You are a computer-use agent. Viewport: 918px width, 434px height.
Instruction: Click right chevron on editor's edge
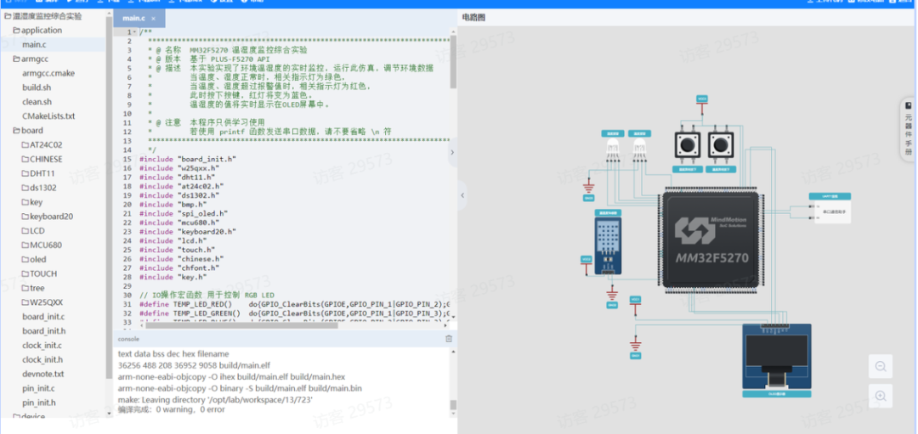pos(451,153)
